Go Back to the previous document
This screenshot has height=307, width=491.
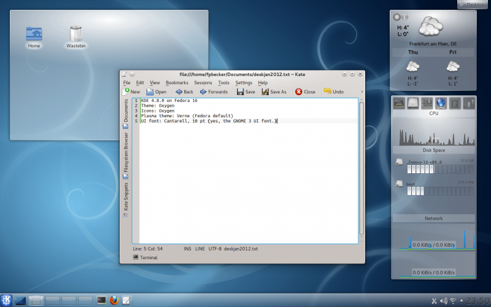(185, 91)
